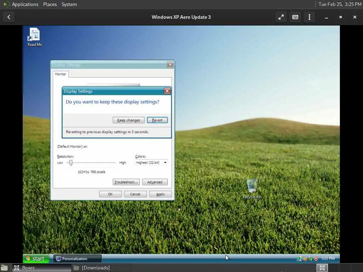Viewport: 363px width, 272px height.
Task: Click the workspace switcher icon
Action: click(x=322, y=268)
